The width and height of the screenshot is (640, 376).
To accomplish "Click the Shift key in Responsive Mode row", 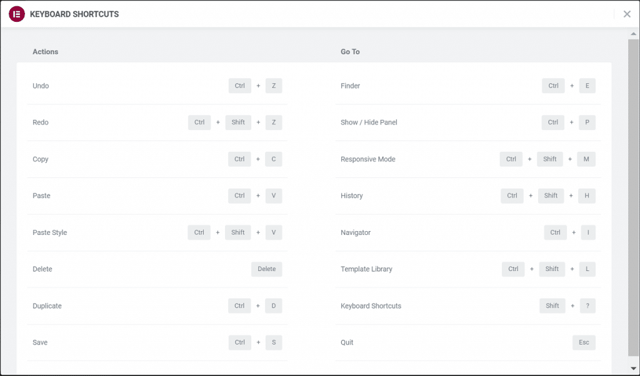I will coord(550,159).
